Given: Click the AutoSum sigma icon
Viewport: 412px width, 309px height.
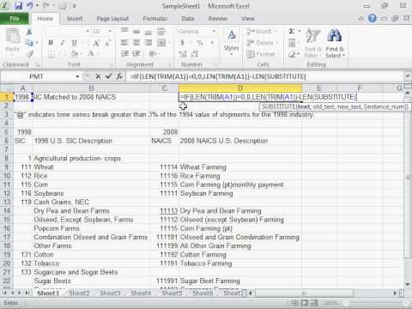Looking at the screenshot, I should [x=292, y=31].
